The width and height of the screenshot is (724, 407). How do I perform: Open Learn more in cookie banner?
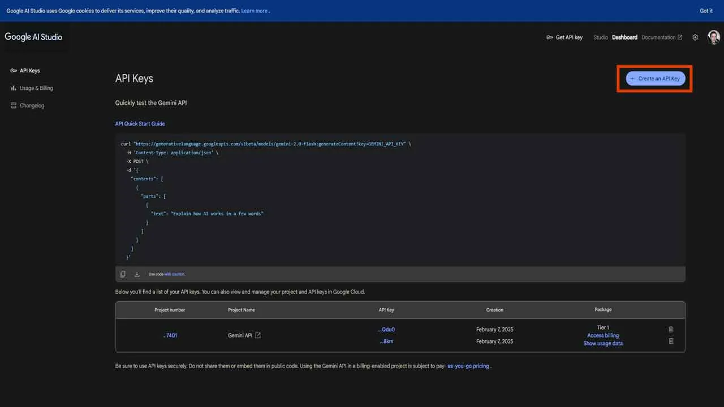click(x=254, y=11)
